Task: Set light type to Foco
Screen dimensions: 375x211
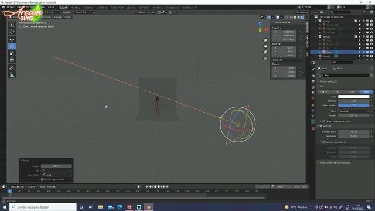Action: [x=352, y=92]
